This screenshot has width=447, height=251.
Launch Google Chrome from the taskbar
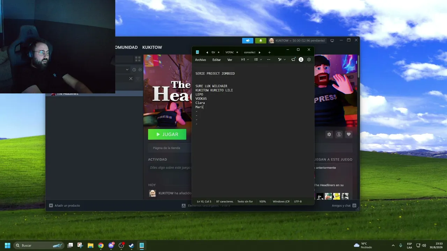click(x=101, y=245)
